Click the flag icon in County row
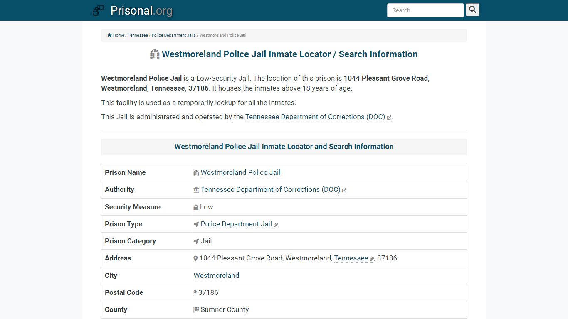 196,310
